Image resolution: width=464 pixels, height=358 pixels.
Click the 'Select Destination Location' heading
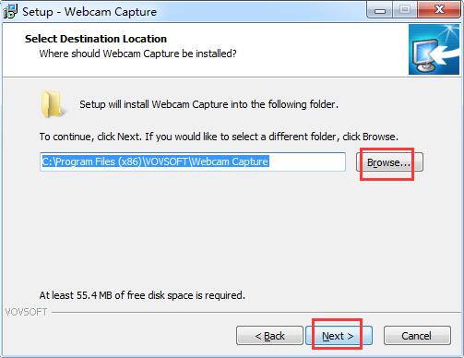pyautogui.click(x=96, y=39)
